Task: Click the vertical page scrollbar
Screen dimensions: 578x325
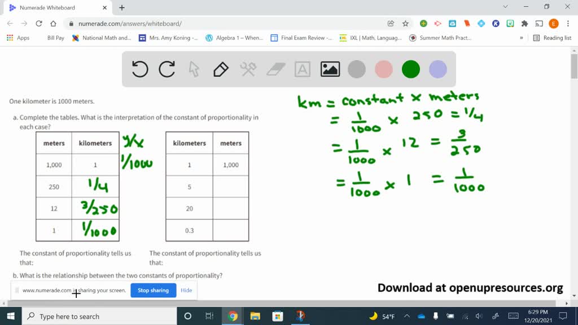Action: 574,67
